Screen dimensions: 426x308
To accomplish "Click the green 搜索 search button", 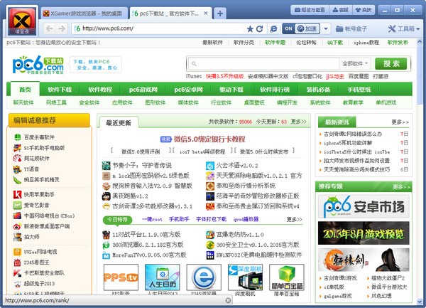I will pos(391,64).
